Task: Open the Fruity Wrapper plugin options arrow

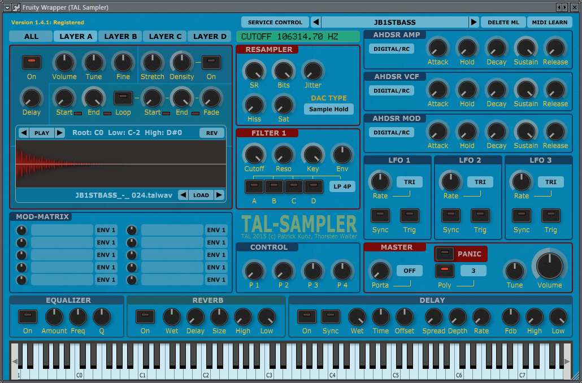Action: click(7, 7)
